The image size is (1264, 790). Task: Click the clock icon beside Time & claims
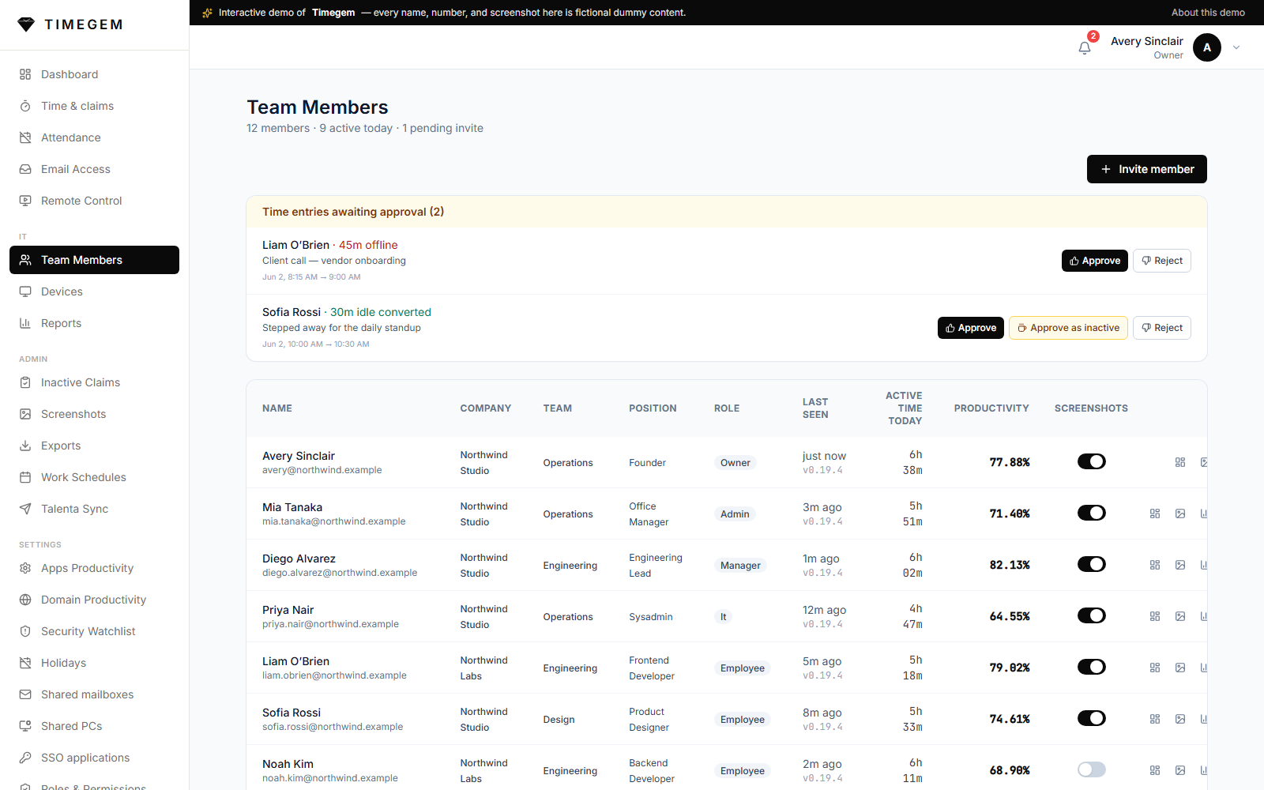coord(25,106)
